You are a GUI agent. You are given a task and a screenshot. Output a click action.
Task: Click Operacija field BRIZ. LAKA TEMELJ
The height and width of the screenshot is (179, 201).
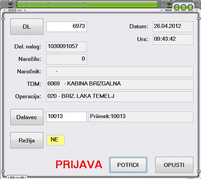pos(120,97)
